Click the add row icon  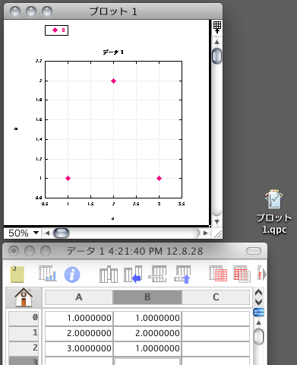pos(157,274)
